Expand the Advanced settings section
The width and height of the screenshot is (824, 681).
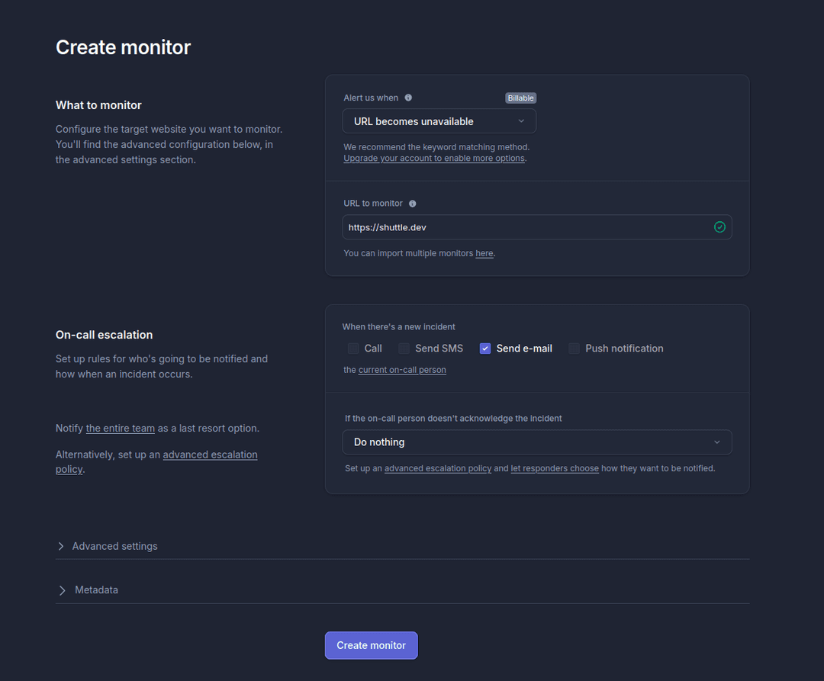114,546
